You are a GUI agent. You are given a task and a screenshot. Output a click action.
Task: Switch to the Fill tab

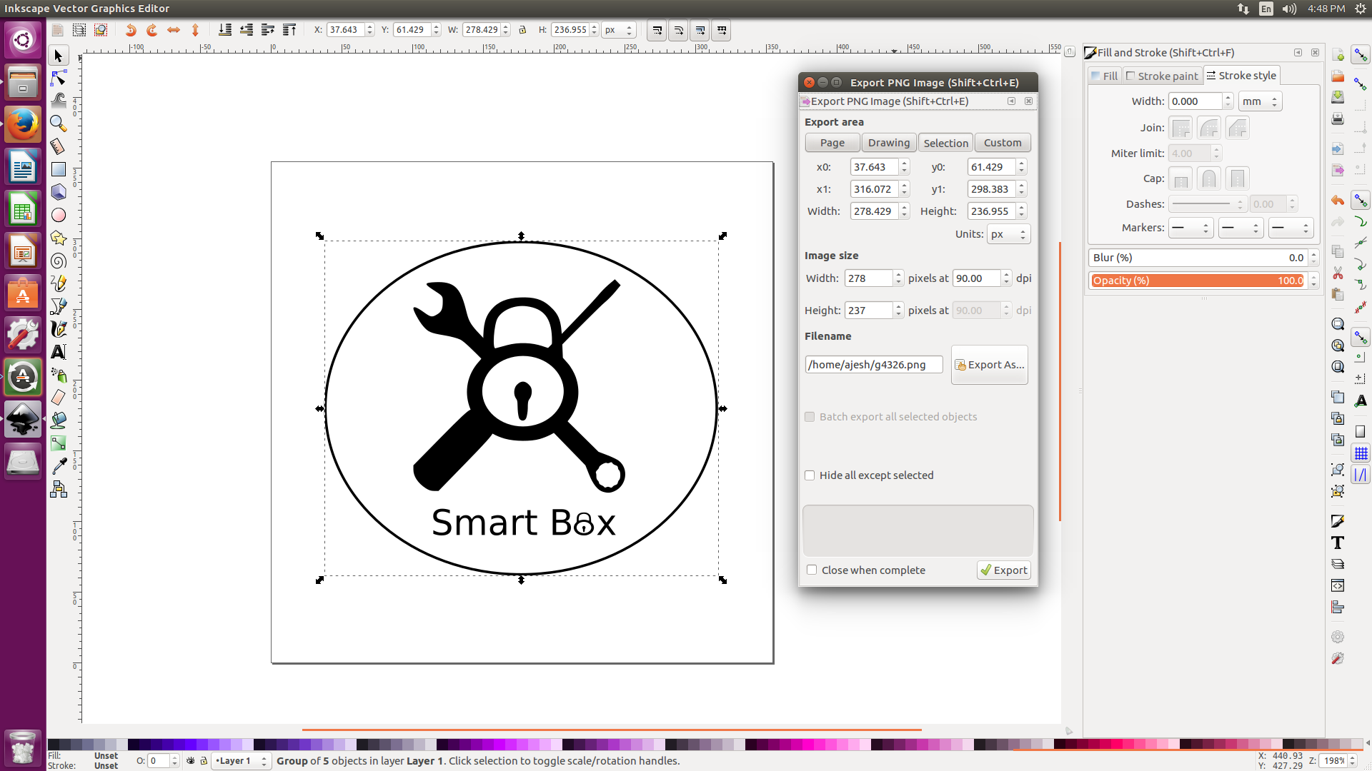pyautogui.click(x=1103, y=76)
